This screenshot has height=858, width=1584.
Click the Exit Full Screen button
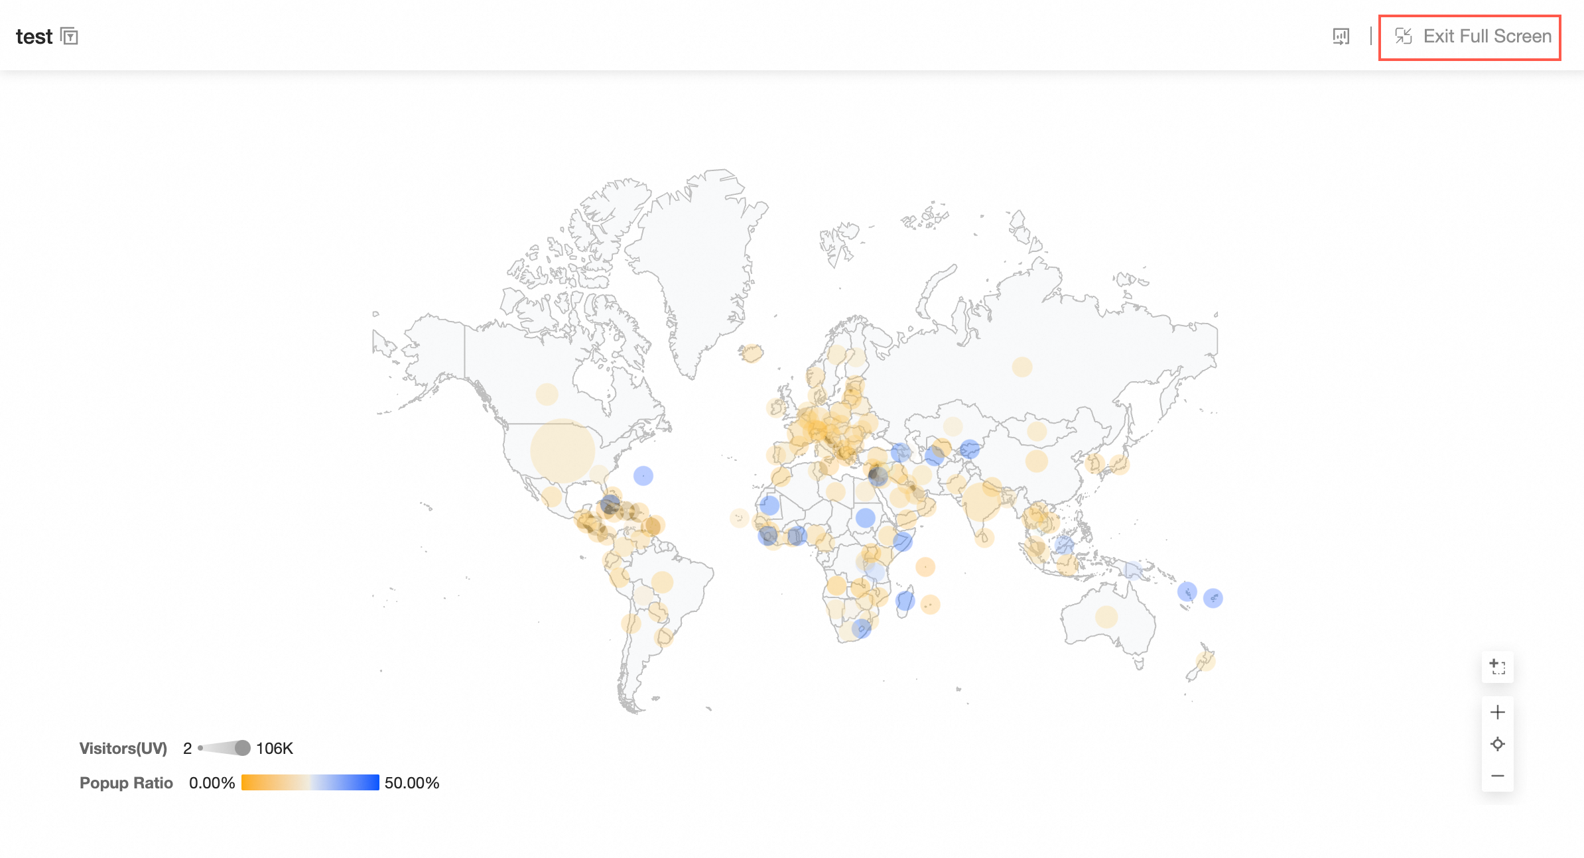(1473, 36)
